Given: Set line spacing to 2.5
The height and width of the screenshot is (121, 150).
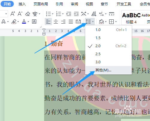Looking at the screenshot, I should coord(108,54).
